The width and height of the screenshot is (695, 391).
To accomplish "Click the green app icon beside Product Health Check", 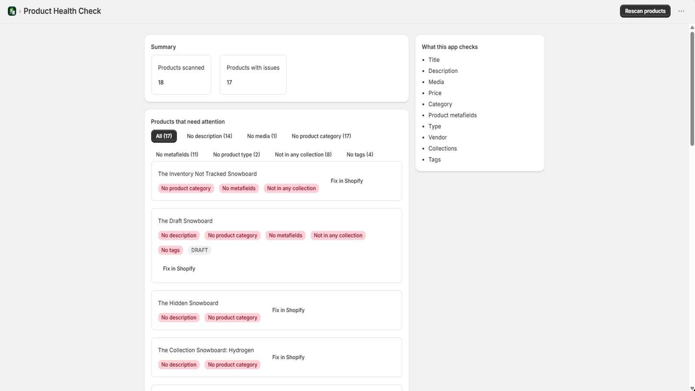I will pyautogui.click(x=12, y=11).
